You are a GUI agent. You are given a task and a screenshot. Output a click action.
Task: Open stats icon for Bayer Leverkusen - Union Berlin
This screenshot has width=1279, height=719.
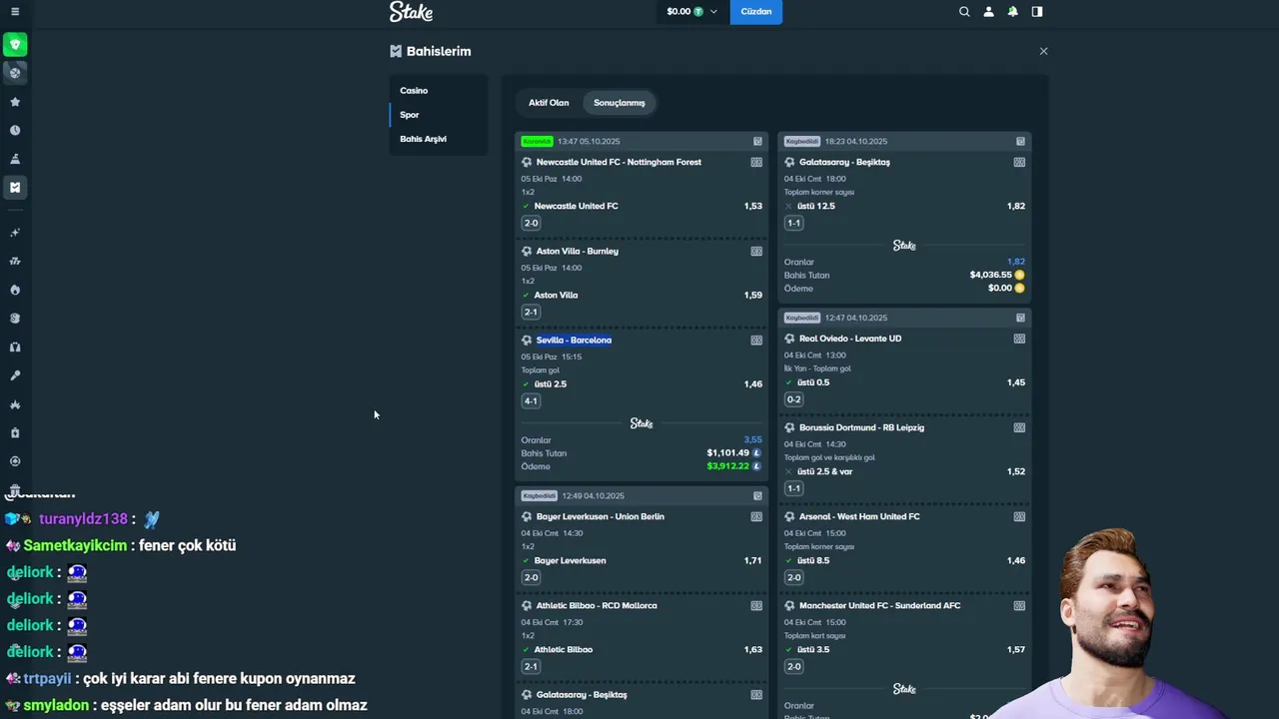click(756, 516)
